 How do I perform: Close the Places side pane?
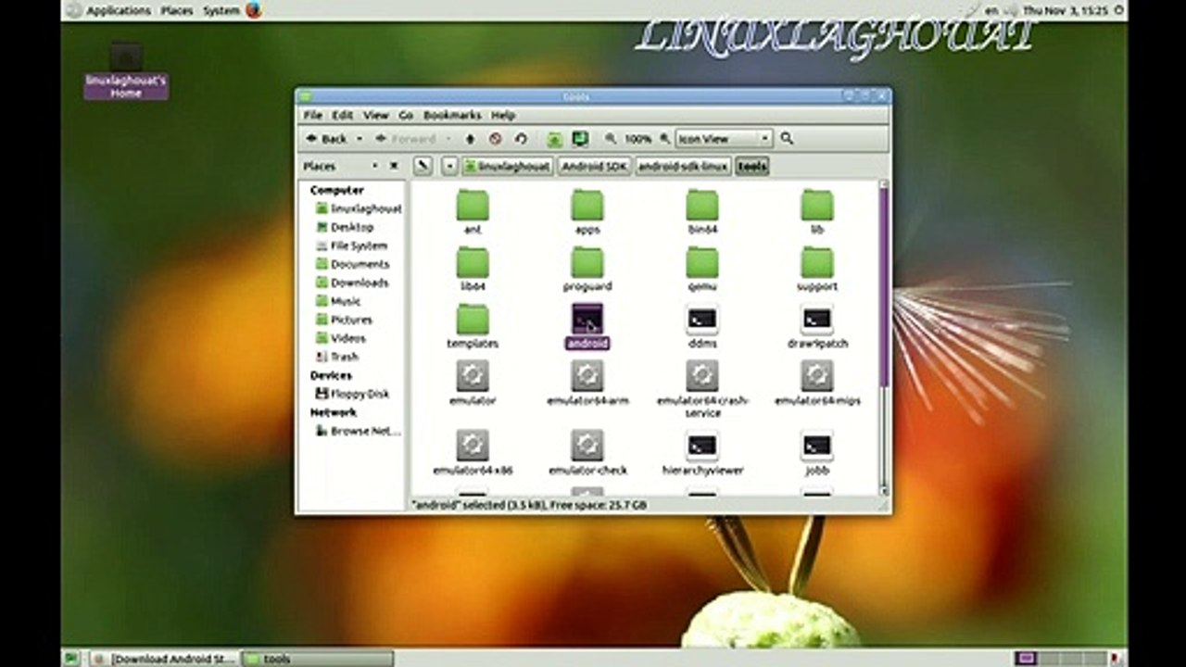coord(394,166)
